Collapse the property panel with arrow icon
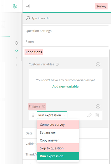Image resolution: width=111 pixels, height=164 pixels. point(28,6)
